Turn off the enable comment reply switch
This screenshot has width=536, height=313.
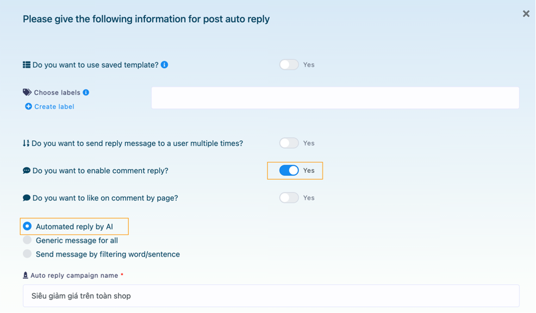point(289,171)
